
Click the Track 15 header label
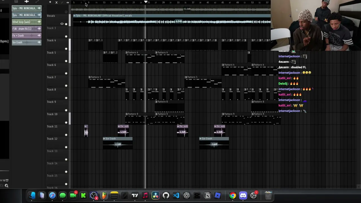[x=52, y=176]
